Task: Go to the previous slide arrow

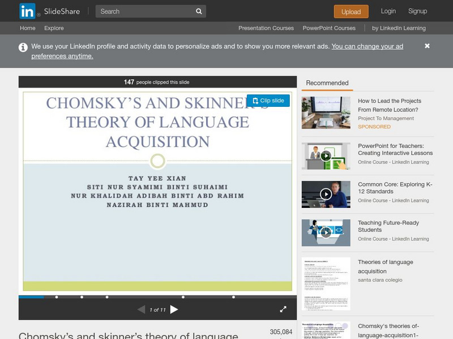Action: [142, 309]
